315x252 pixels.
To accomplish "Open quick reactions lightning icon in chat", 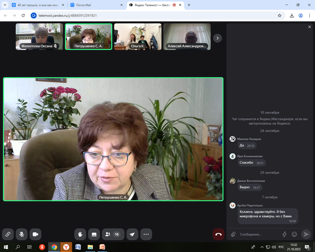I will tap(285, 234).
